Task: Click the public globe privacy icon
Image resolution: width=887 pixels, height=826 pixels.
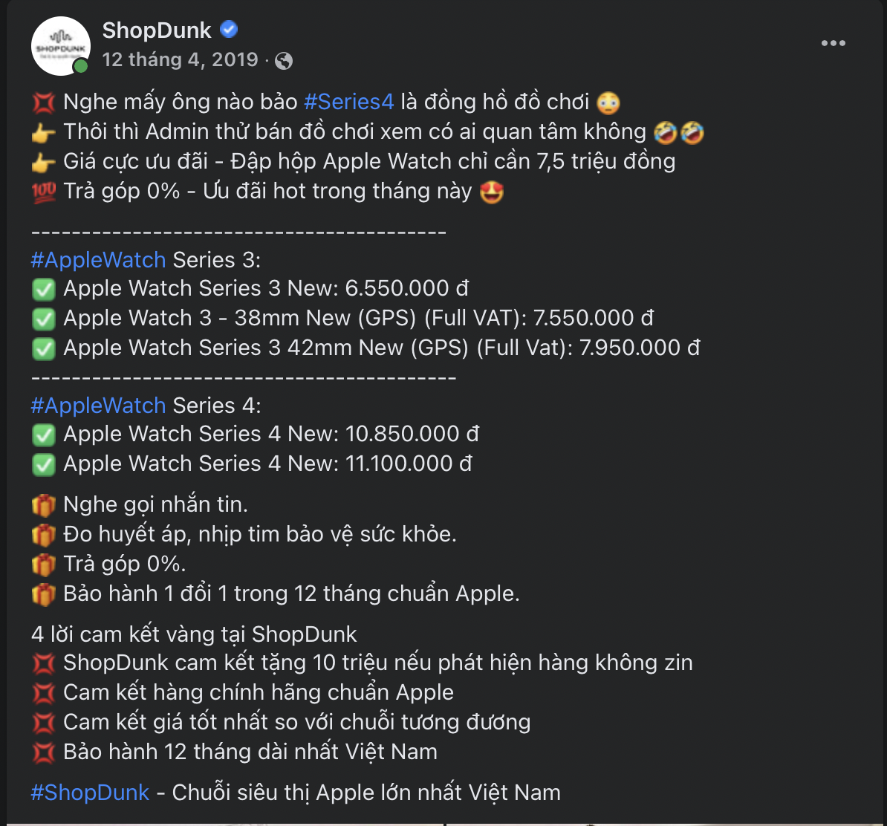Action: (284, 61)
